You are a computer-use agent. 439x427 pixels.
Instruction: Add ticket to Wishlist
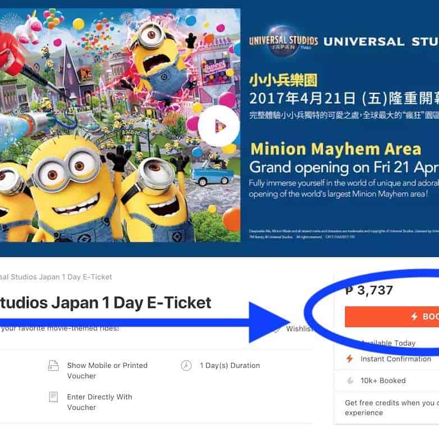300,328
